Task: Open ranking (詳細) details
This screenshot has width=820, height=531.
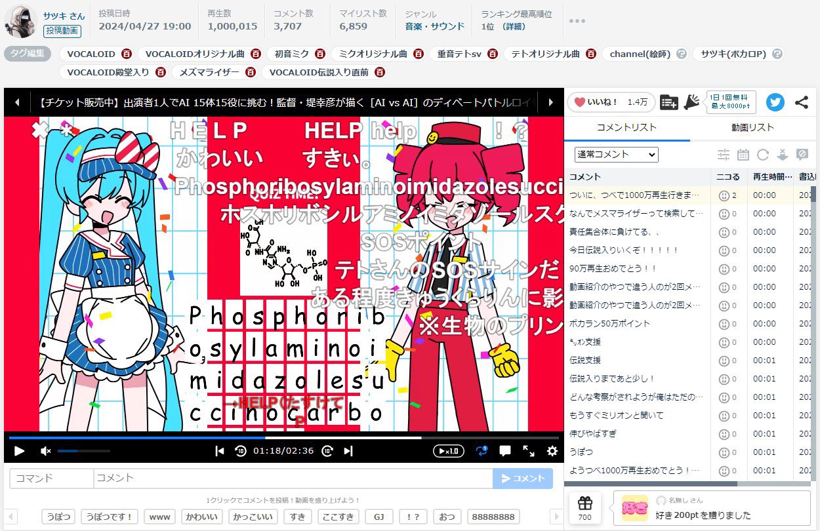Action: pos(515,26)
